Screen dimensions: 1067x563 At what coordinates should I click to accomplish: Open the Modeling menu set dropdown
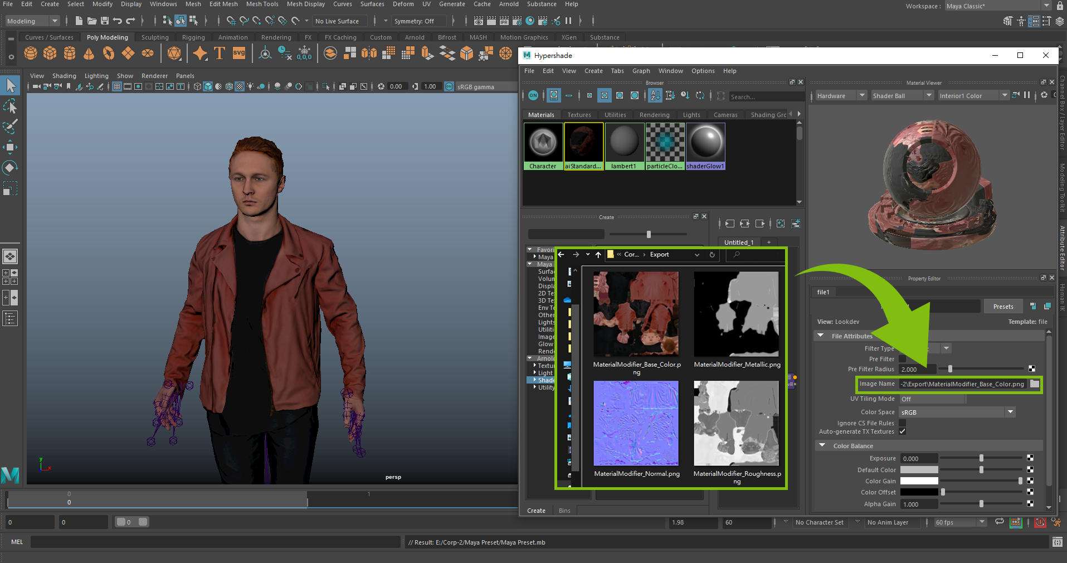click(x=32, y=21)
